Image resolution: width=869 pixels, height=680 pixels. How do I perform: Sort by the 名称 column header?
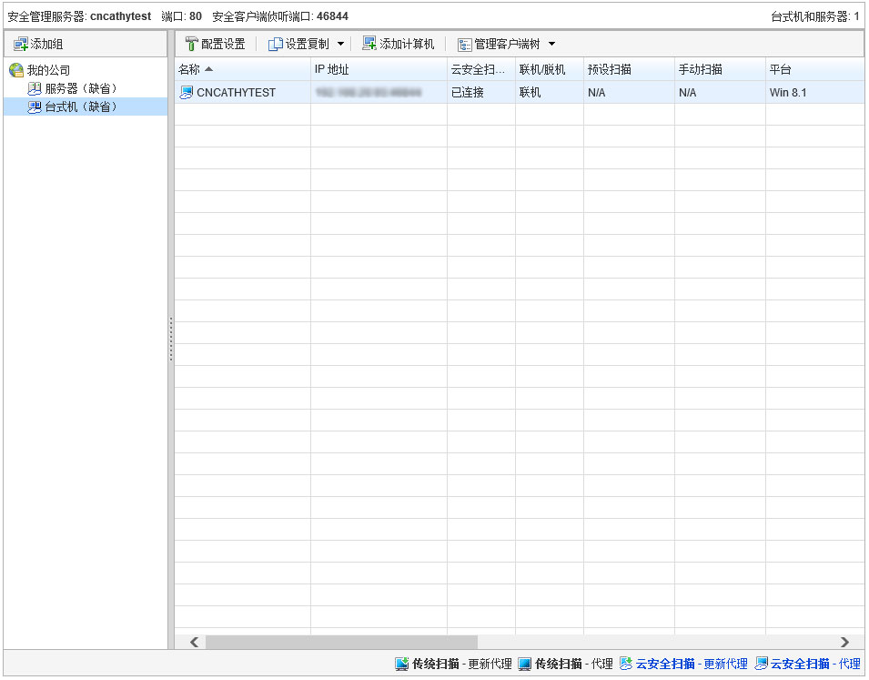pyautogui.click(x=196, y=70)
